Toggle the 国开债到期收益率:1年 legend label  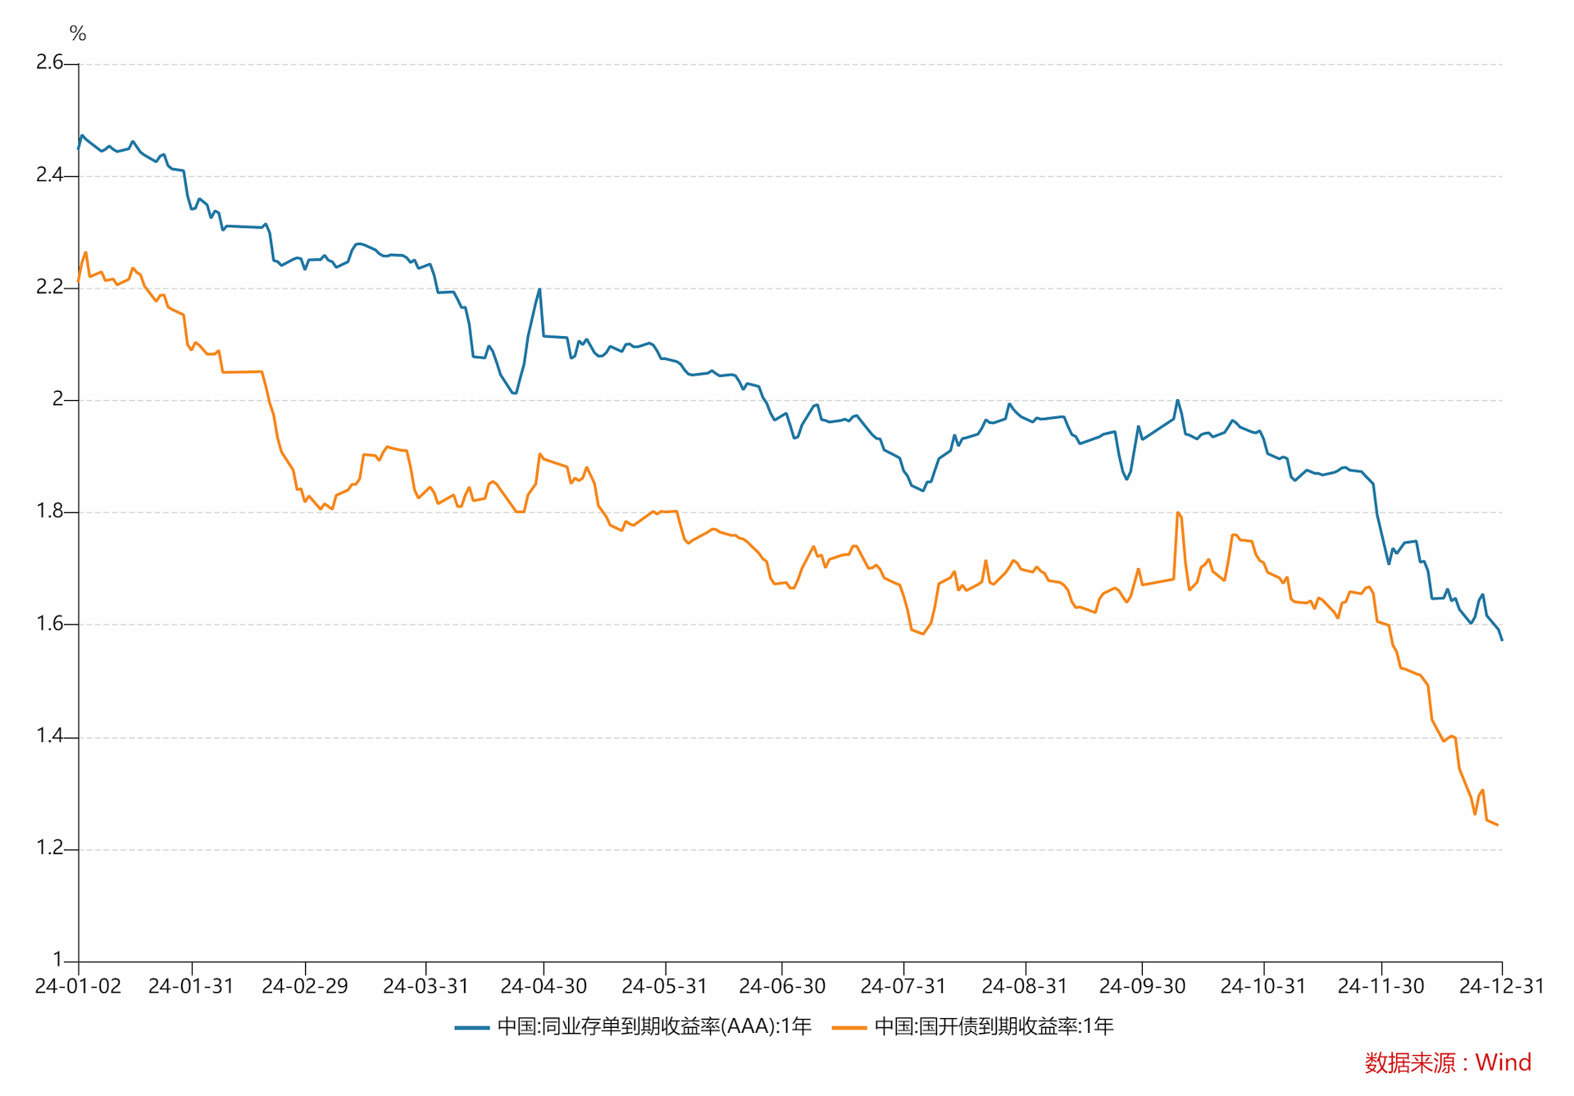click(x=994, y=1026)
